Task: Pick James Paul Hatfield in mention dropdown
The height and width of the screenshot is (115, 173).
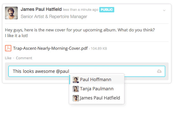Action: [x=100, y=98]
